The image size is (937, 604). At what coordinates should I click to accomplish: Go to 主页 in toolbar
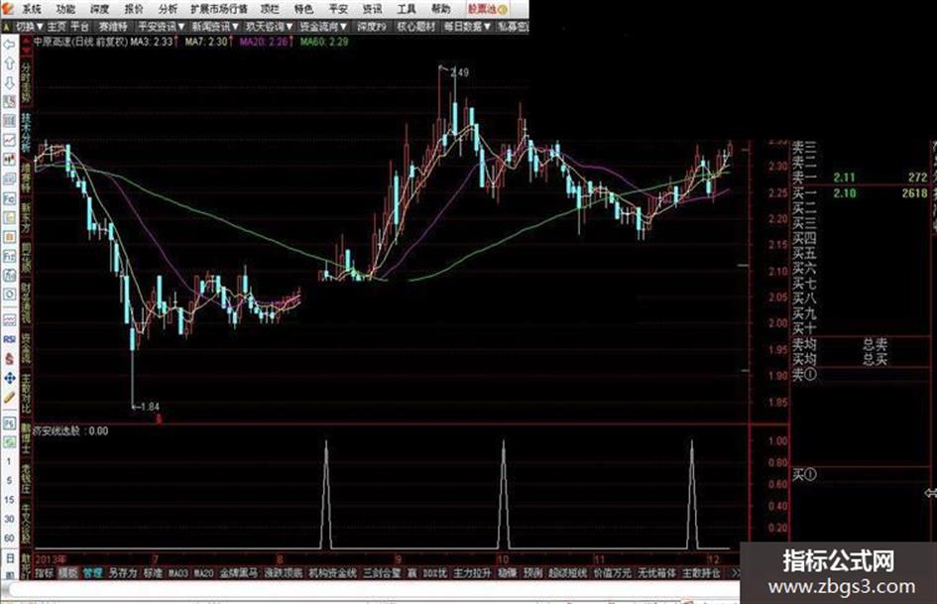pos(57,27)
